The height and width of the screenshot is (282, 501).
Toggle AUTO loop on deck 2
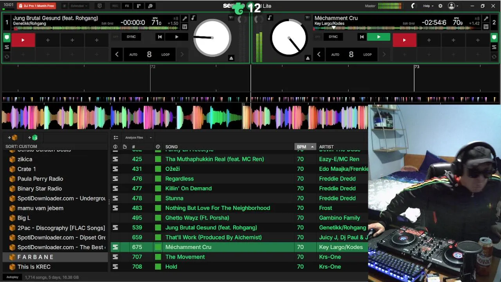pyautogui.click(x=335, y=54)
